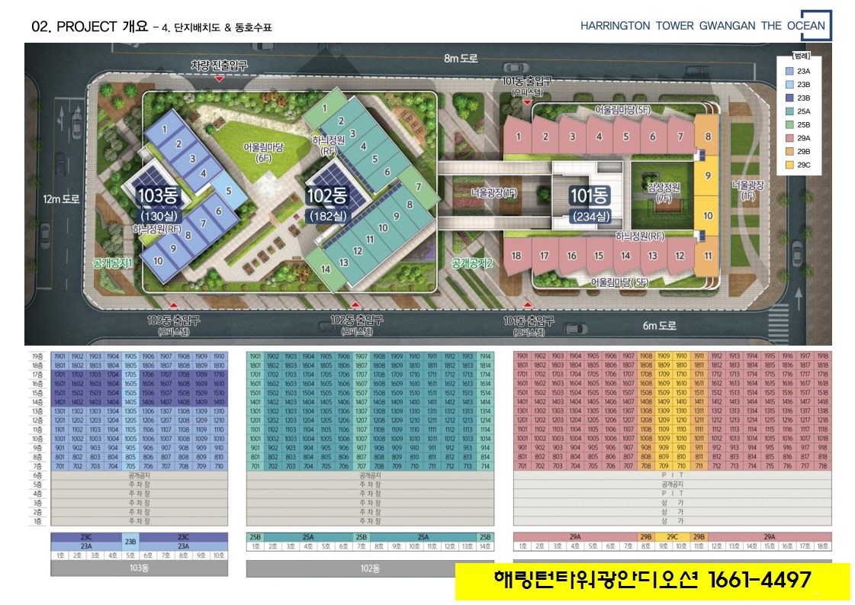Viewport: 855px width, 605px height.
Task: Click yellow unit 9 on the 101동 plan
Action: point(708,175)
